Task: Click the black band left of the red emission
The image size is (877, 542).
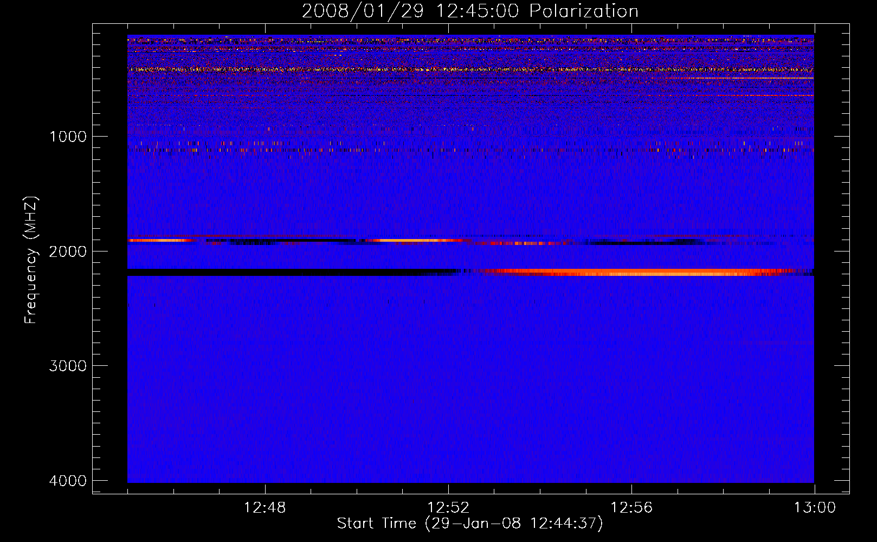Action: coord(293,272)
